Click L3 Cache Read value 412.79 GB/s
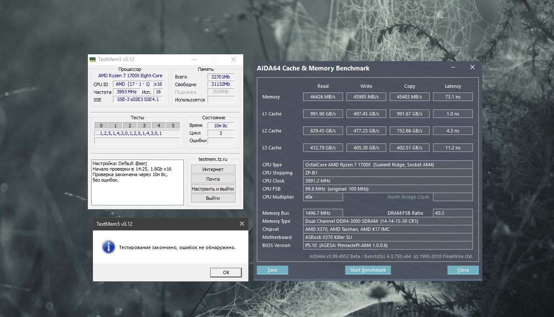Image resolution: width=554 pixels, height=317 pixels. point(323,148)
